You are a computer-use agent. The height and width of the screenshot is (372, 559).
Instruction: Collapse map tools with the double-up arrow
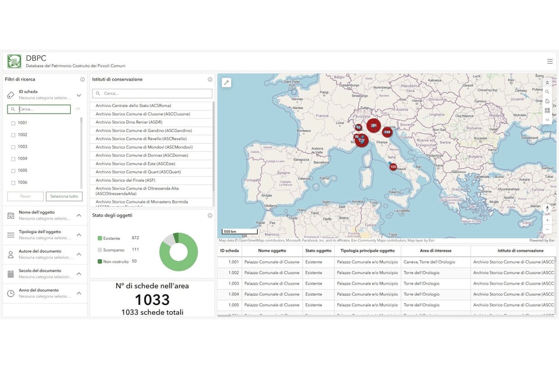[547, 82]
